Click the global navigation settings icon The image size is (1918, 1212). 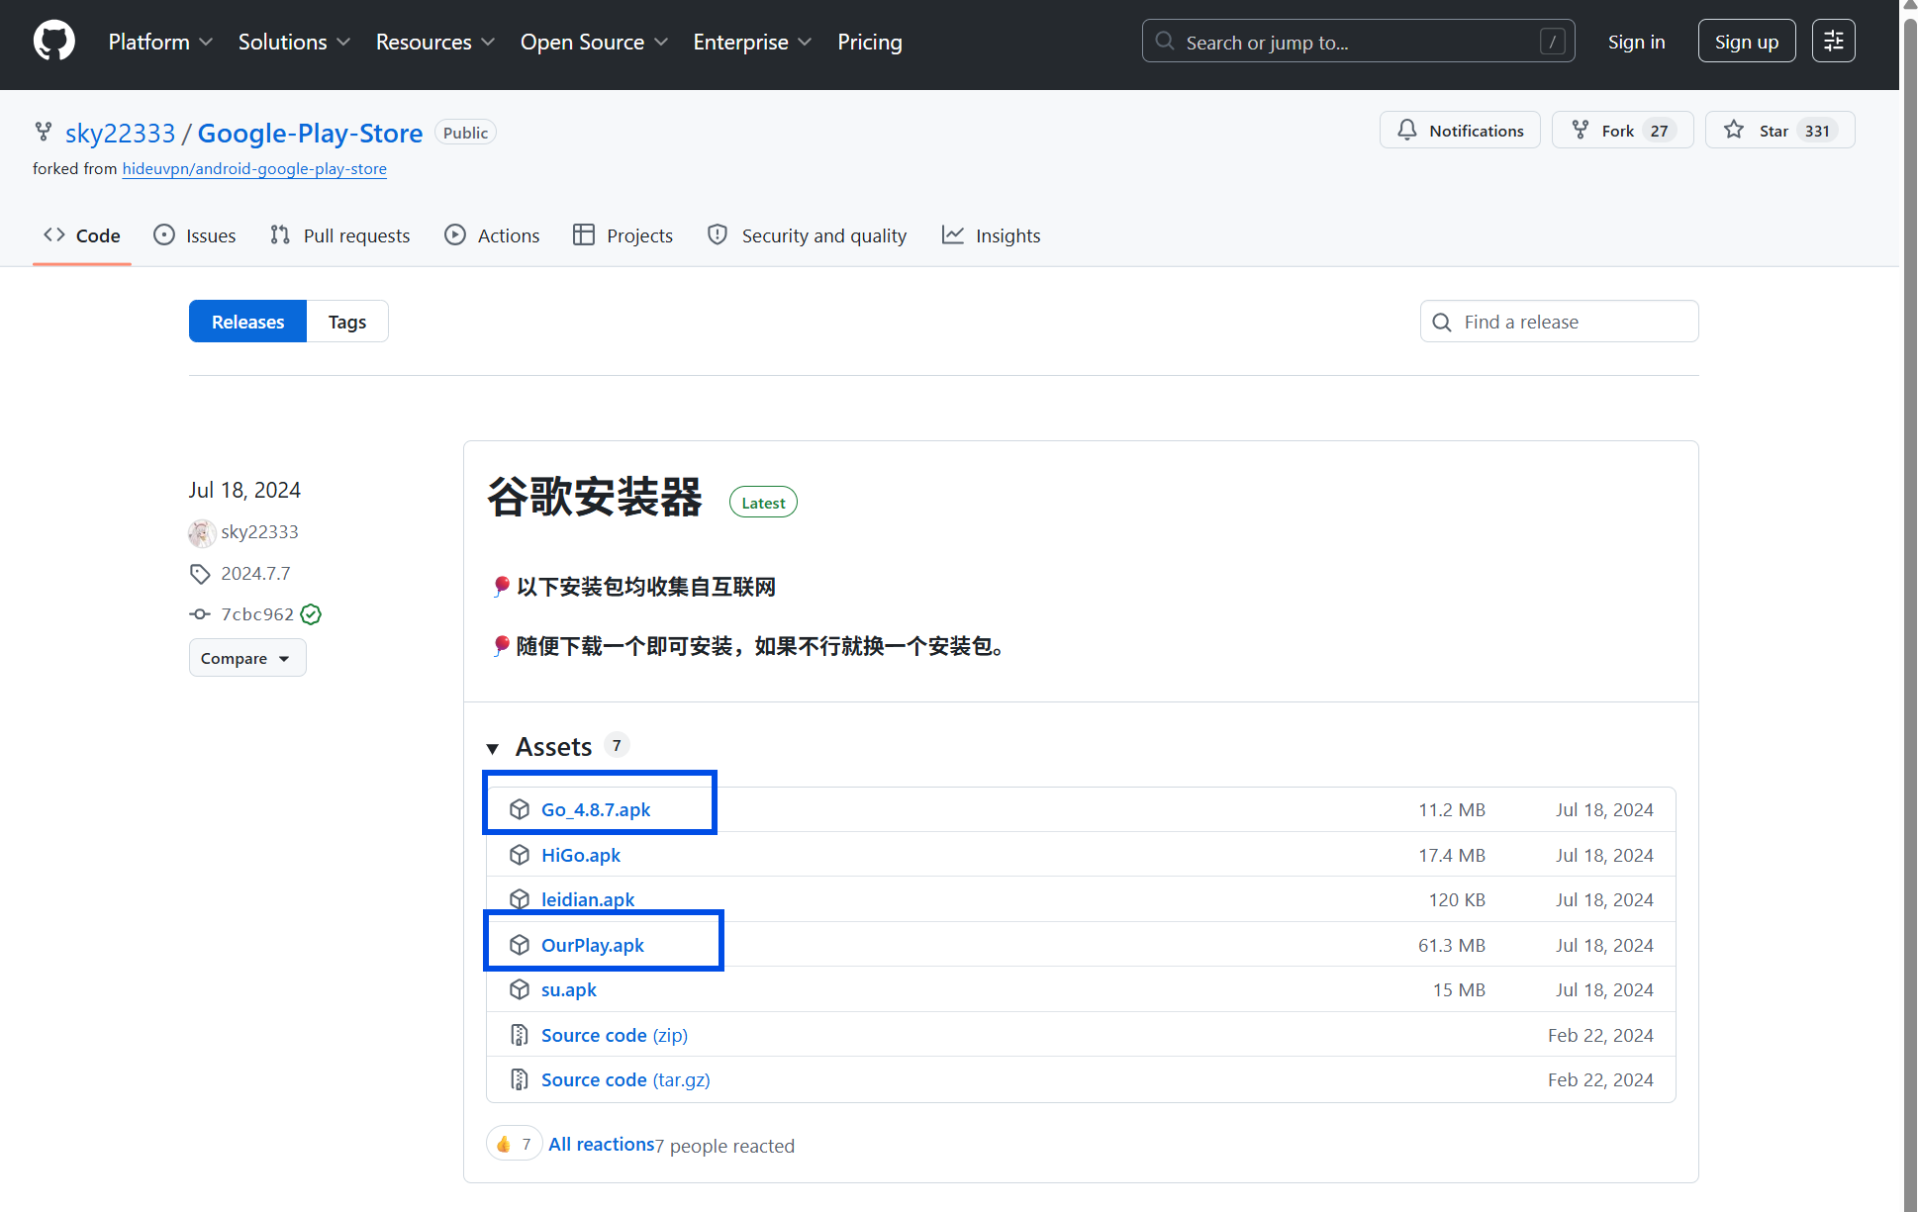click(x=1833, y=42)
